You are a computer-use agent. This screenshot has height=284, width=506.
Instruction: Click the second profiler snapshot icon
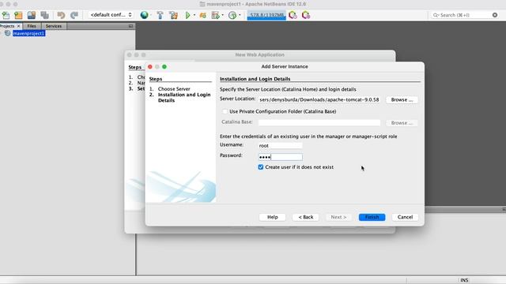tap(306, 15)
